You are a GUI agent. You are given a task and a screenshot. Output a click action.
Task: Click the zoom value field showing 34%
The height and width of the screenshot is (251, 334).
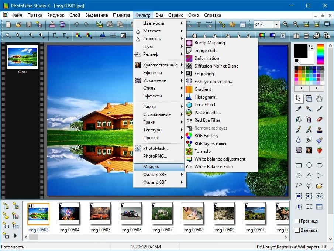pyautogui.click(x=264, y=24)
